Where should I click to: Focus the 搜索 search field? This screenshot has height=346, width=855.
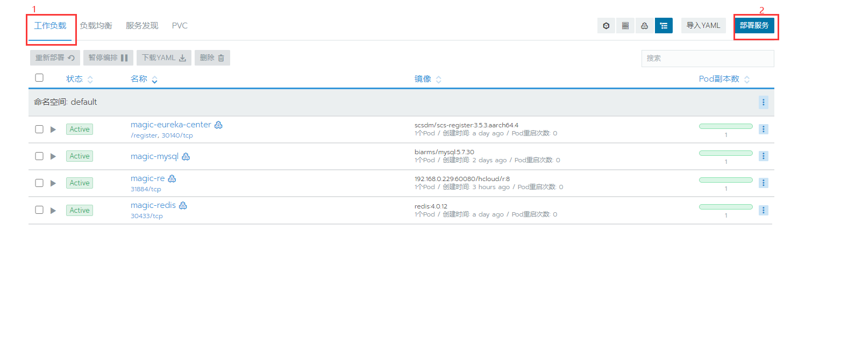tap(708, 59)
